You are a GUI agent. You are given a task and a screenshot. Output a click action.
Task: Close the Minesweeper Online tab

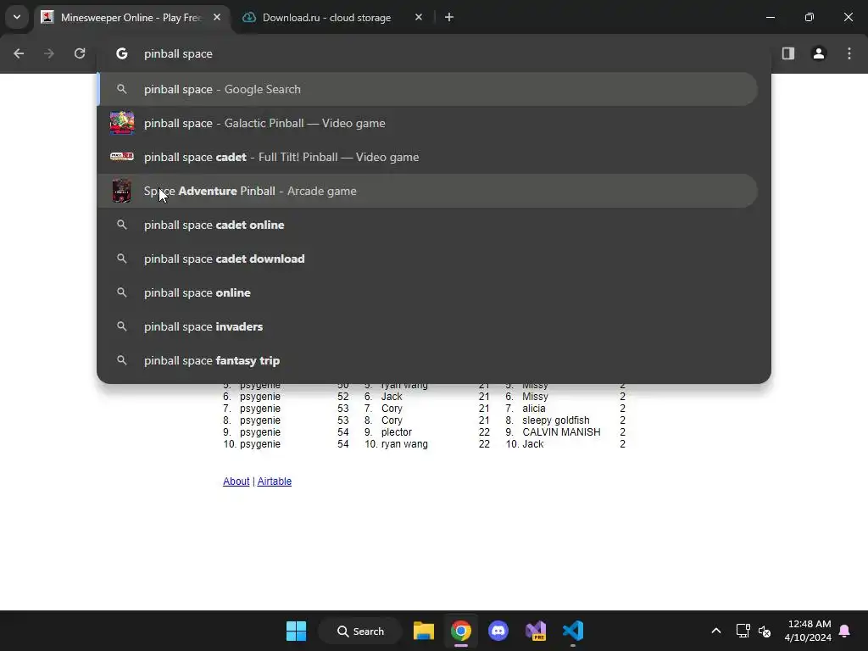coord(217,17)
